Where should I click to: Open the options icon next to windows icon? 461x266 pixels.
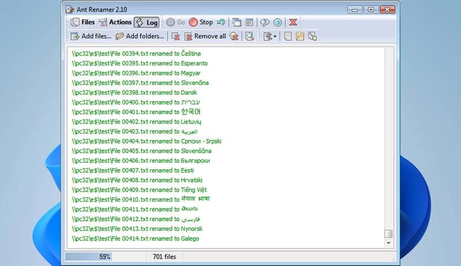click(249, 23)
